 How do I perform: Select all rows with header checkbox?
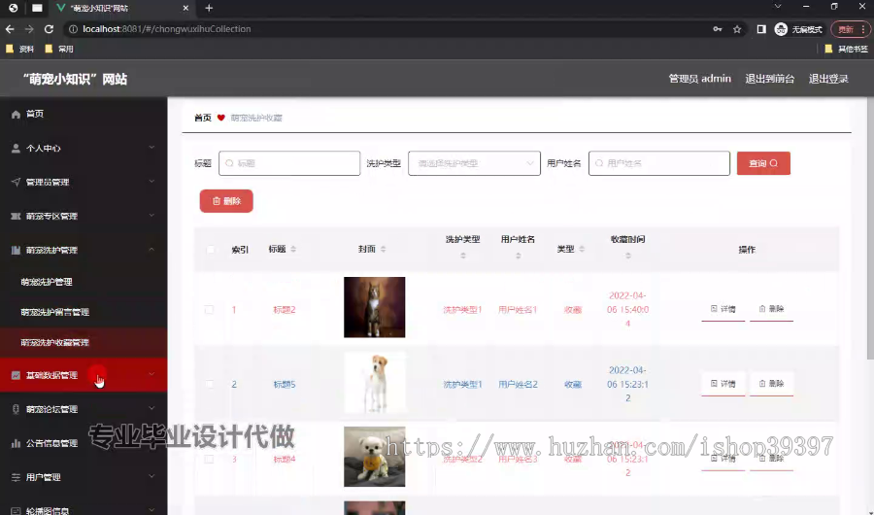point(210,250)
